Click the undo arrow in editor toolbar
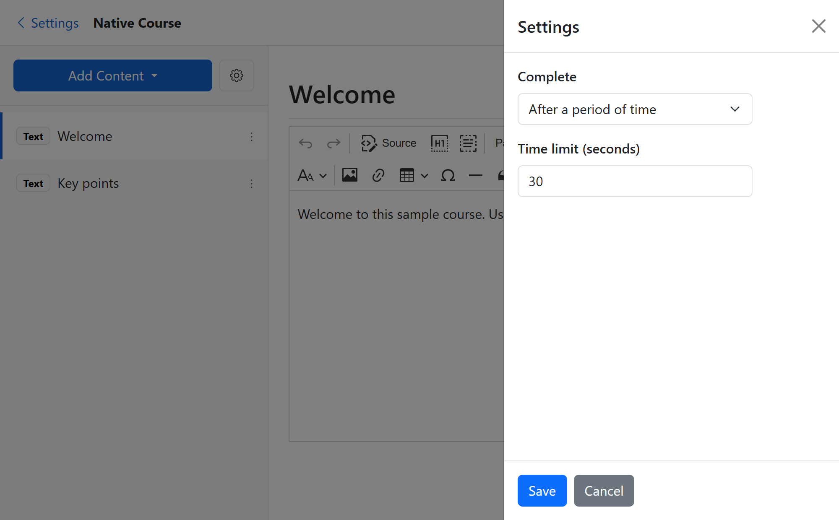The height and width of the screenshot is (520, 839). coord(305,143)
